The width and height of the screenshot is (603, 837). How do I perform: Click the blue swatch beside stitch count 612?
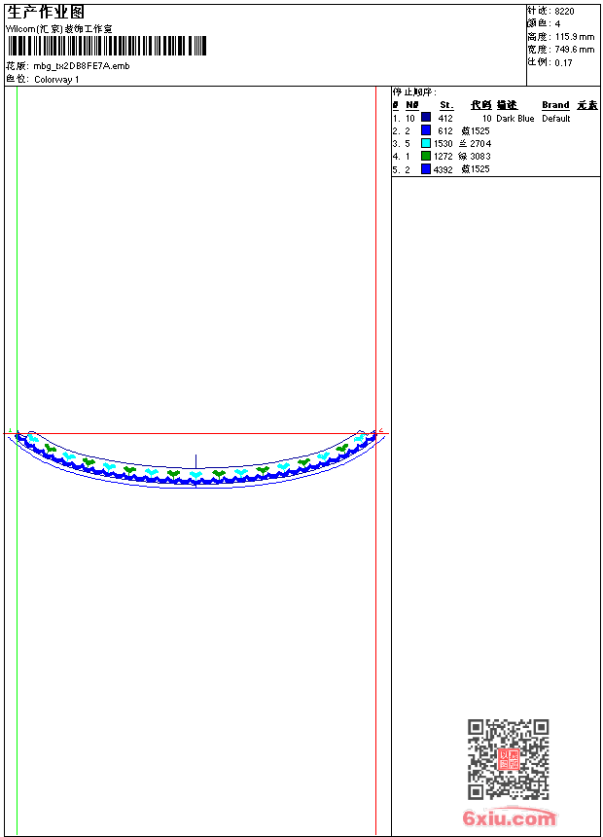tap(426, 130)
